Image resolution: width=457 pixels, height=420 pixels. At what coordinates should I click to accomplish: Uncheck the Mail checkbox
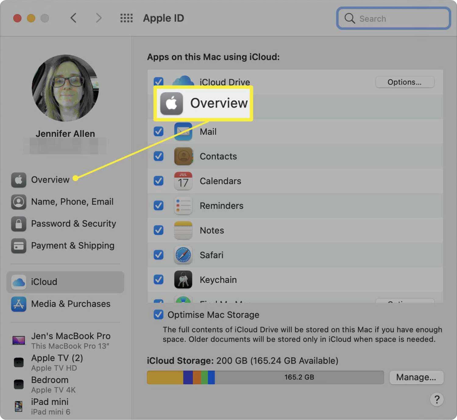pyautogui.click(x=158, y=132)
